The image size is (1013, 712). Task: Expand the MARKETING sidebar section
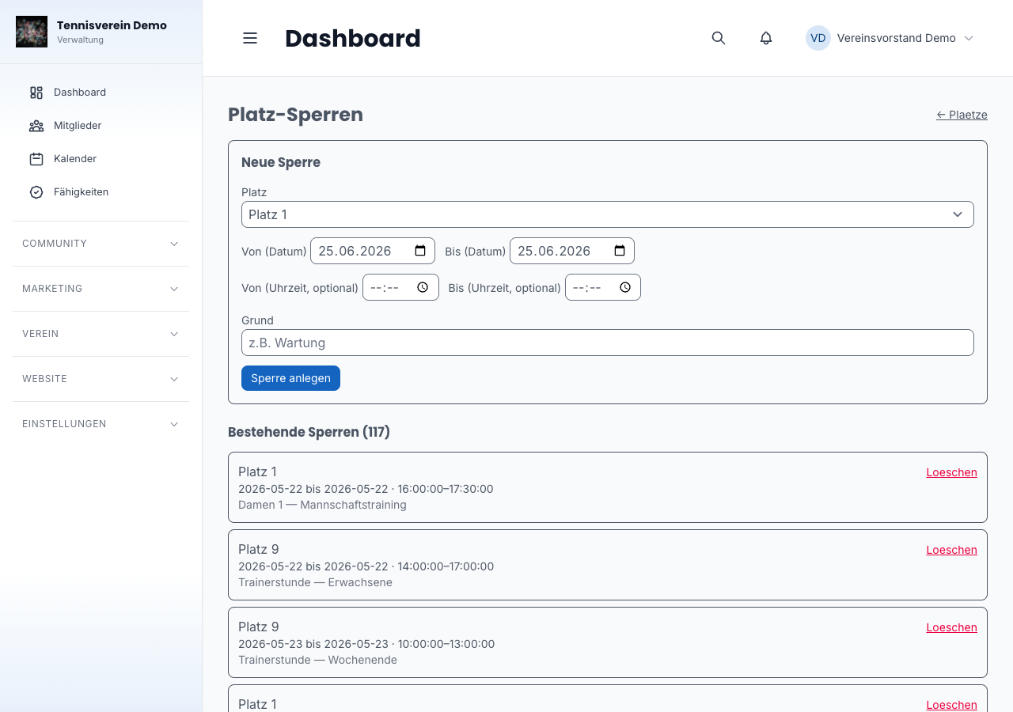click(x=101, y=289)
